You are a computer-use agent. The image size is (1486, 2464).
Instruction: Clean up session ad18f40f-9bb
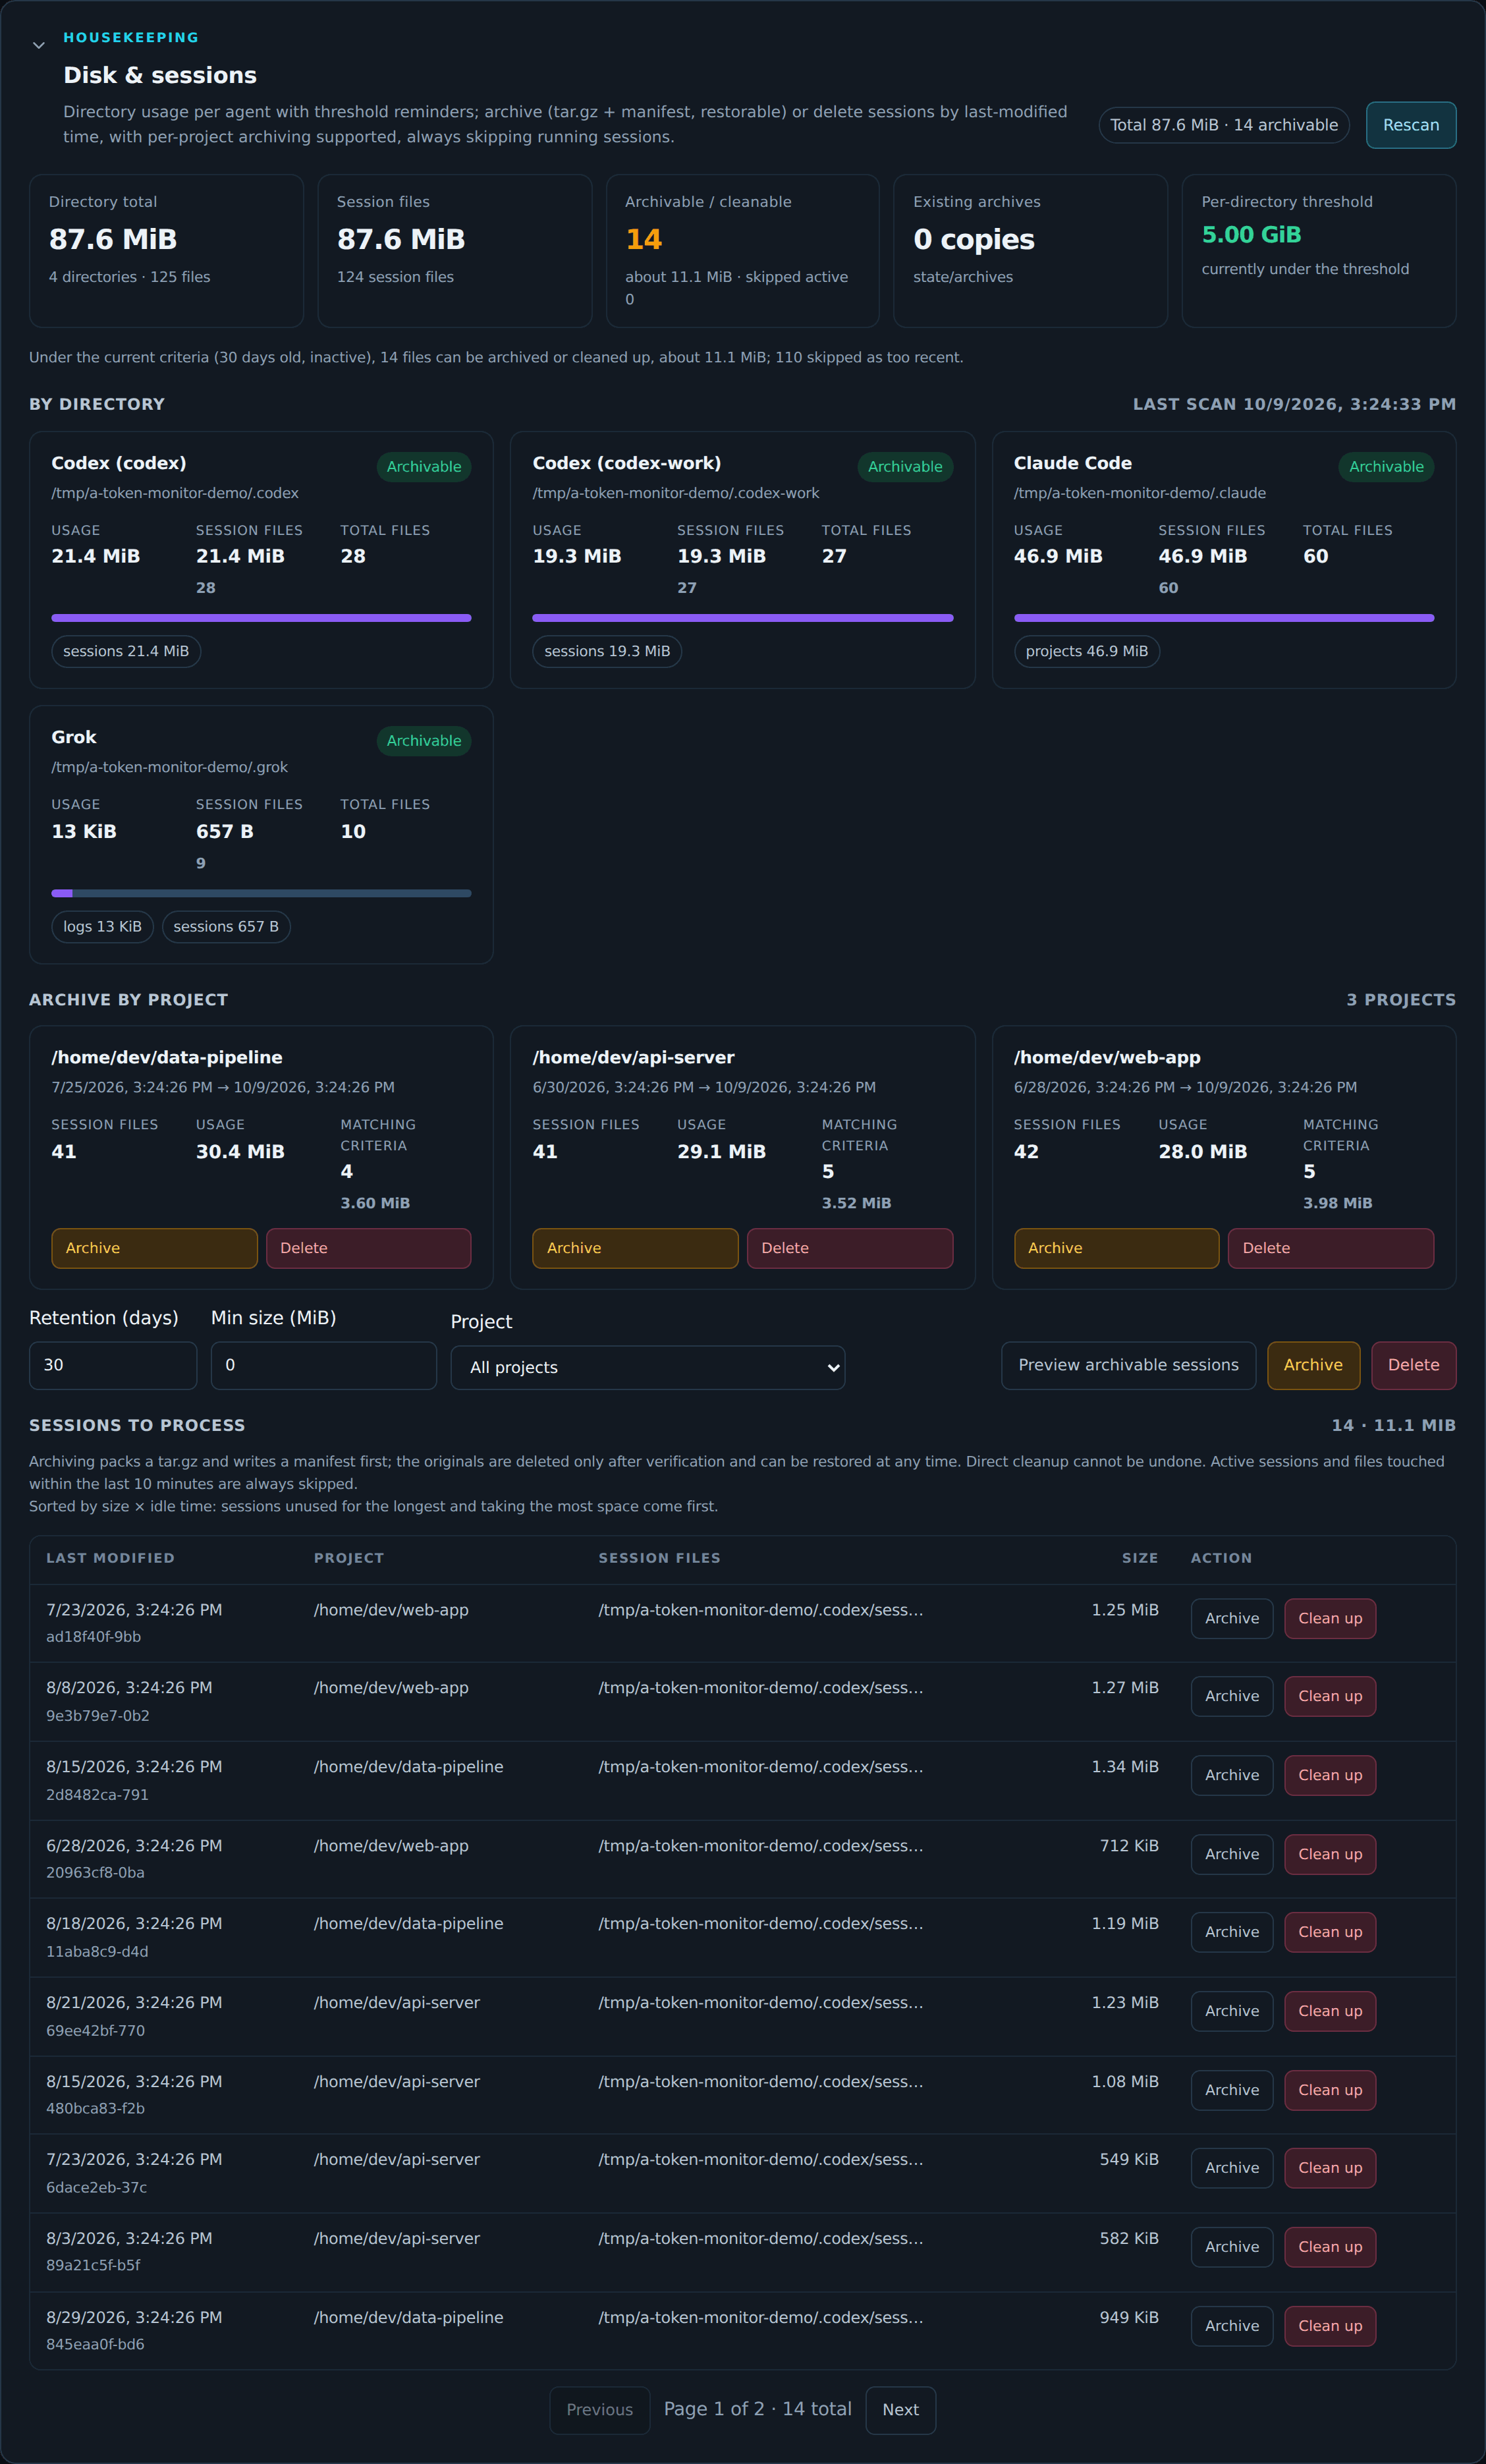point(1329,1618)
